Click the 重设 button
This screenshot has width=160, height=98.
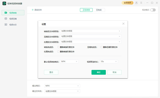51,72
